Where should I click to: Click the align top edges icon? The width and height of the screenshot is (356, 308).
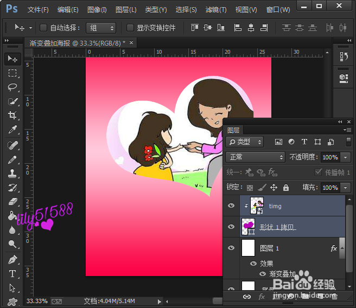195,28
